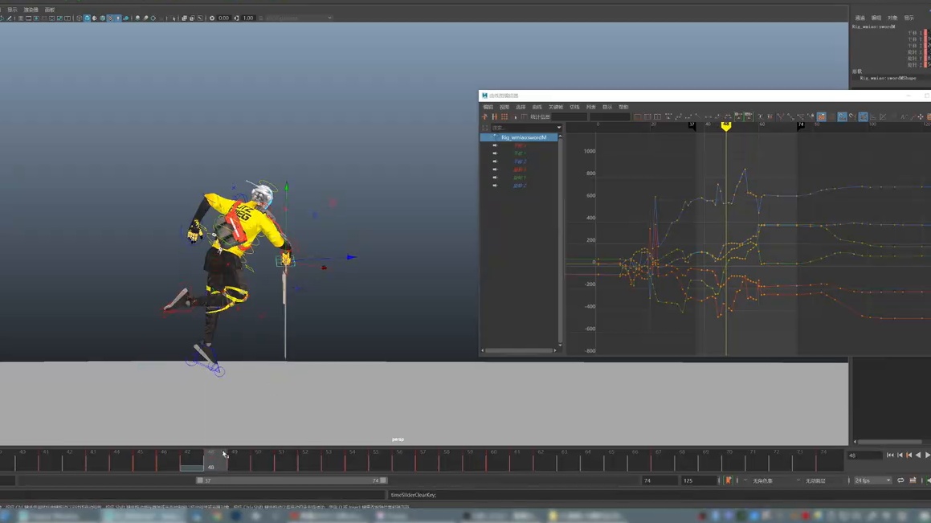The image size is (931, 523).
Task: Click the highlighted orange Graph Editor toolbar icon
Action: [822, 117]
